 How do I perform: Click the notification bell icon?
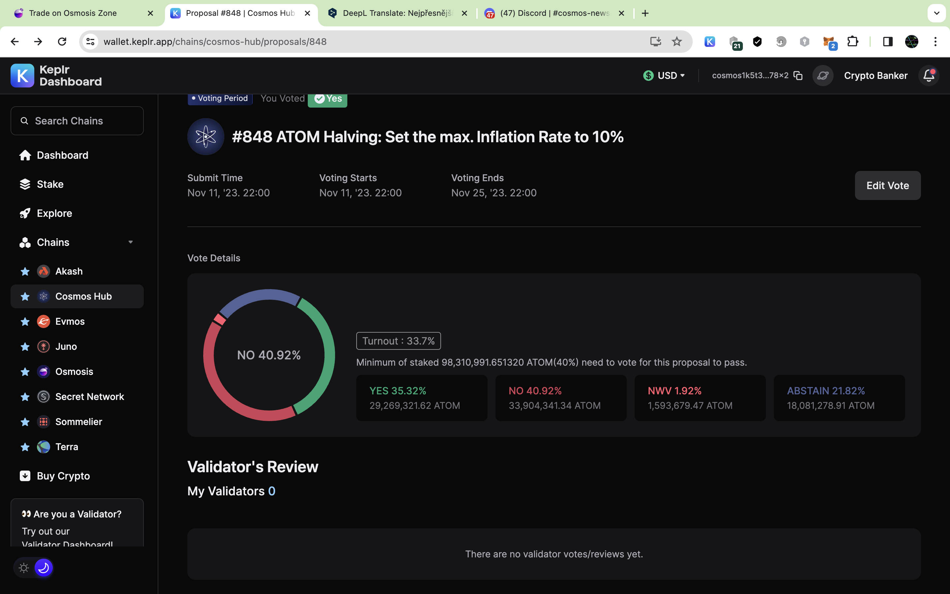point(929,76)
